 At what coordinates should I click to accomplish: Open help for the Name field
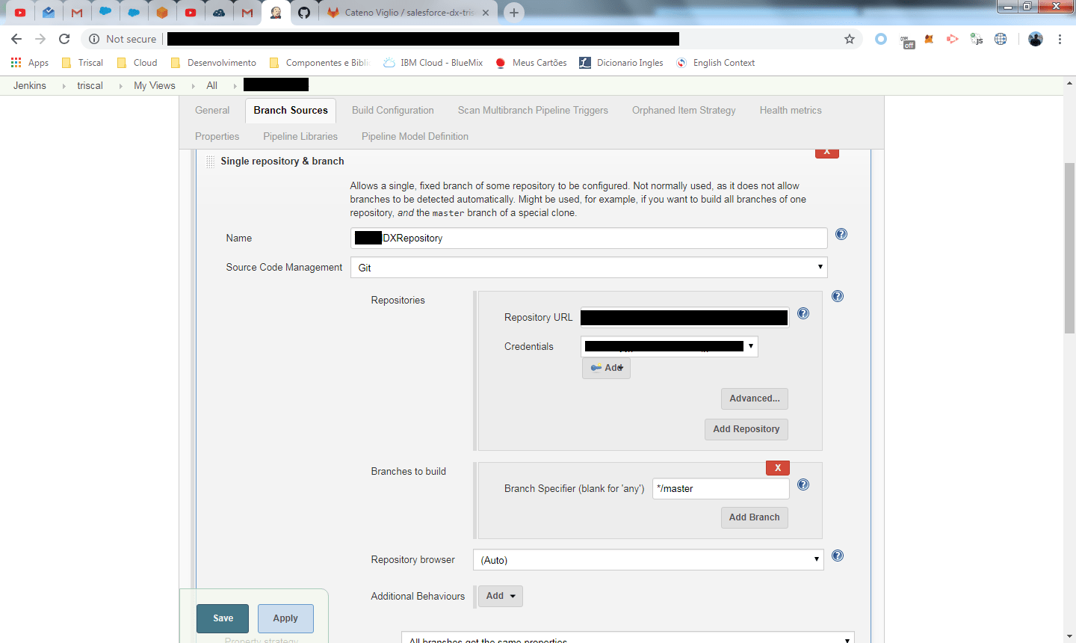[841, 234]
